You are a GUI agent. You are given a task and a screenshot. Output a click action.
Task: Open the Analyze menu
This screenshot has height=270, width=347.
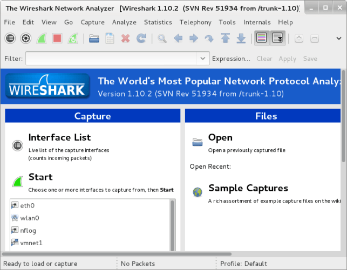(x=124, y=22)
